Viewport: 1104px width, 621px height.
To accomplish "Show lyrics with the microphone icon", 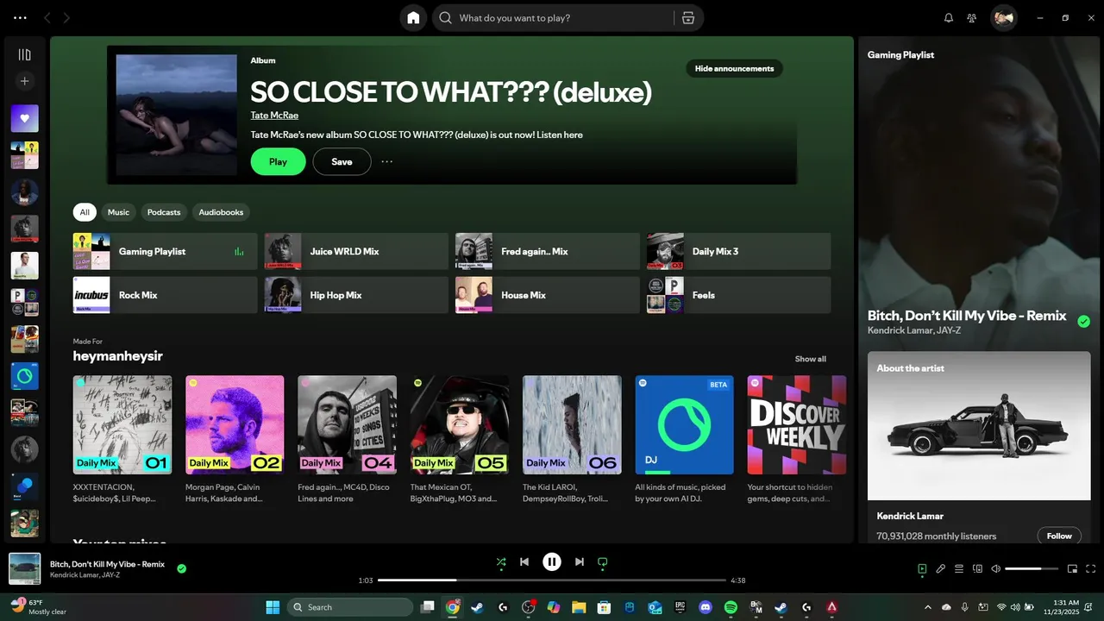I will [941, 569].
